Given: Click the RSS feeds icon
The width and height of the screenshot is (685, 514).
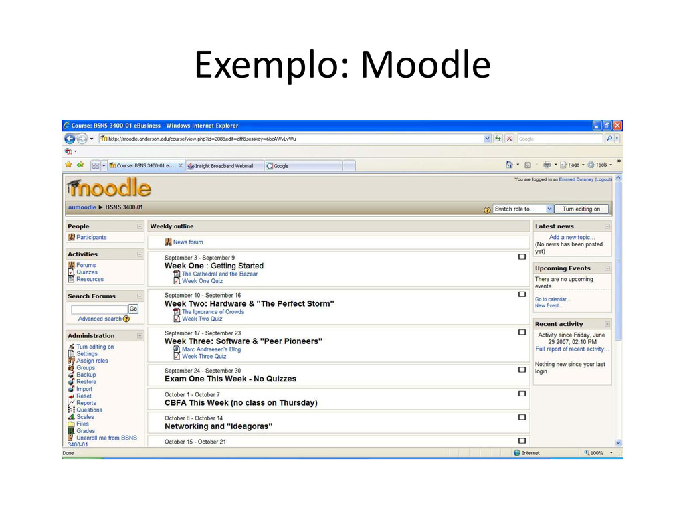Looking at the screenshot, I should point(528,165).
